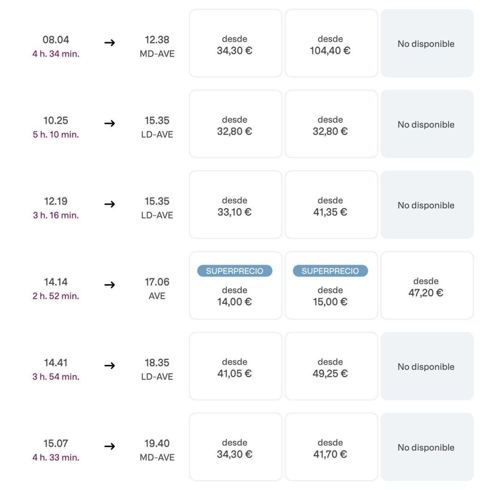Click the arrow icon for the 12.19 train
Viewport: 492px width, 490px height.
[110, 204]
